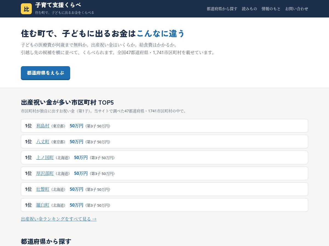
Task: Open the 厚沢部町 link
Action: tap(45, 173)
